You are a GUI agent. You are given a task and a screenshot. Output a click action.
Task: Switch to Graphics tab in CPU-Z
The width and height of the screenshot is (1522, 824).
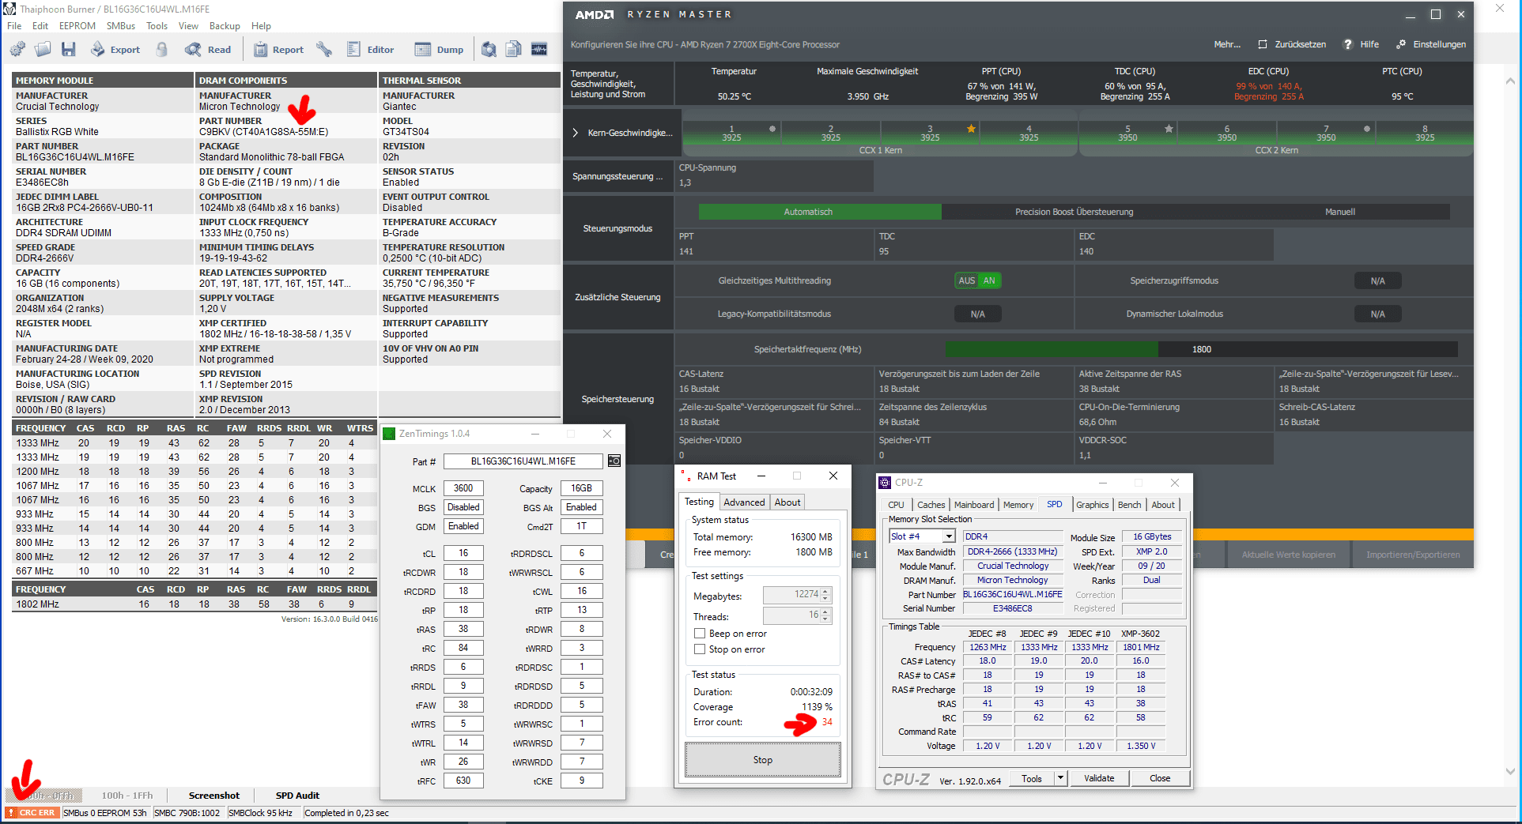pyautogui.click(x=1093, y=505)
